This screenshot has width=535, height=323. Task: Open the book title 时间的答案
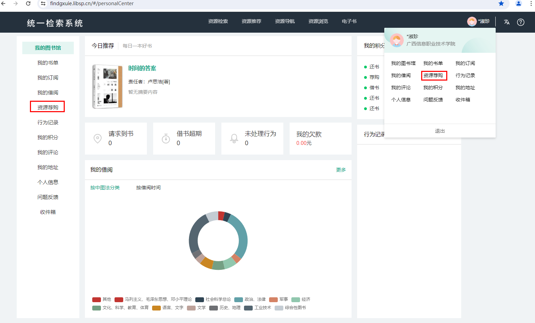(142, 68)
